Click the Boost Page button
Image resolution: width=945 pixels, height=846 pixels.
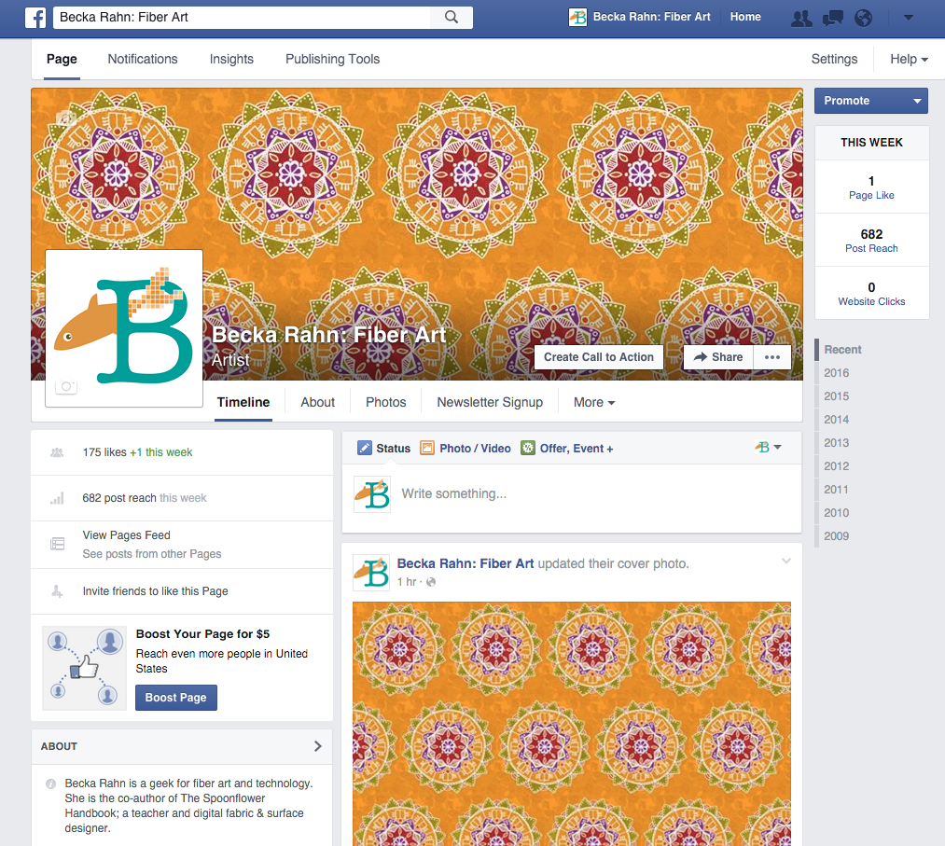175,698
